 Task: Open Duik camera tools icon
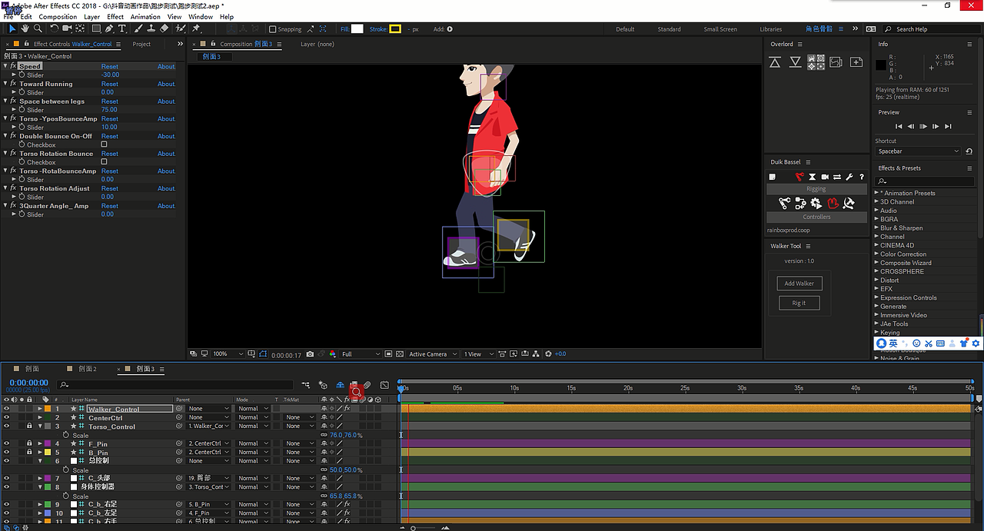824,177
